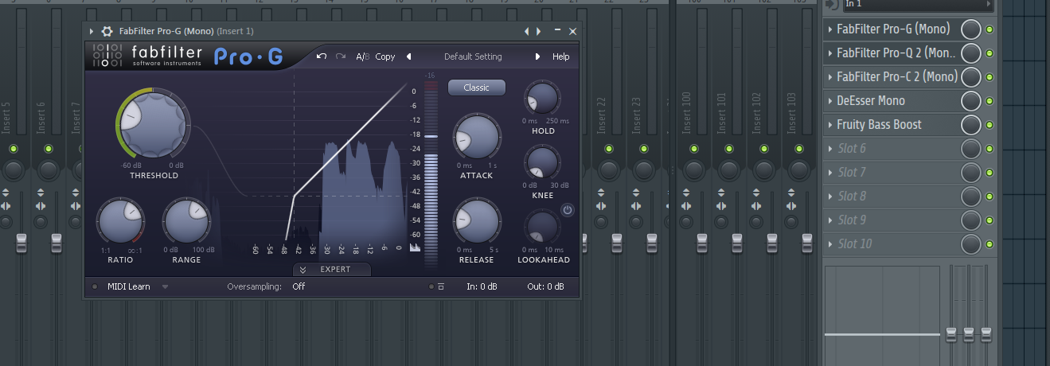Click the Classic style button
The width and height of the screenshot is (1050, 366).
476,88
